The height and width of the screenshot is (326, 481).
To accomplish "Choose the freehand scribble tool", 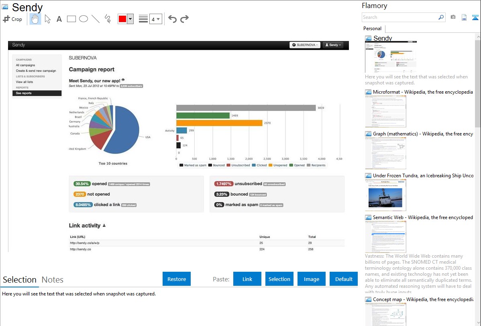I will (x=108, y=19).
